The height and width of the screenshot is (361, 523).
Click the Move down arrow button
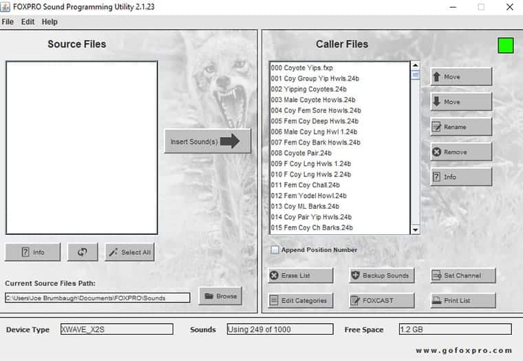pos(461,102)
